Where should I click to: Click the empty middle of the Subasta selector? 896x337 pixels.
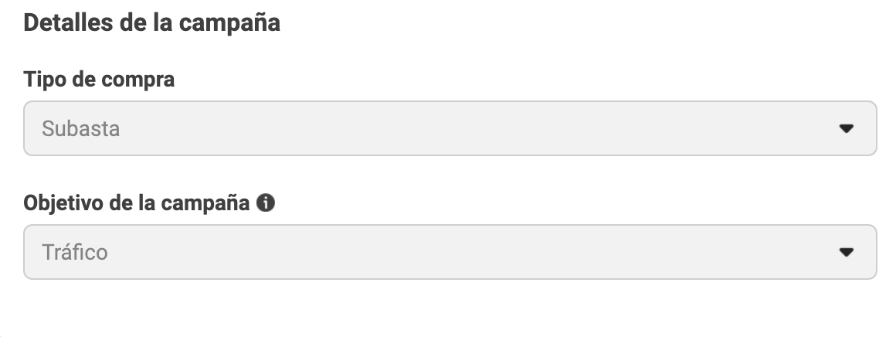point(450,128)
